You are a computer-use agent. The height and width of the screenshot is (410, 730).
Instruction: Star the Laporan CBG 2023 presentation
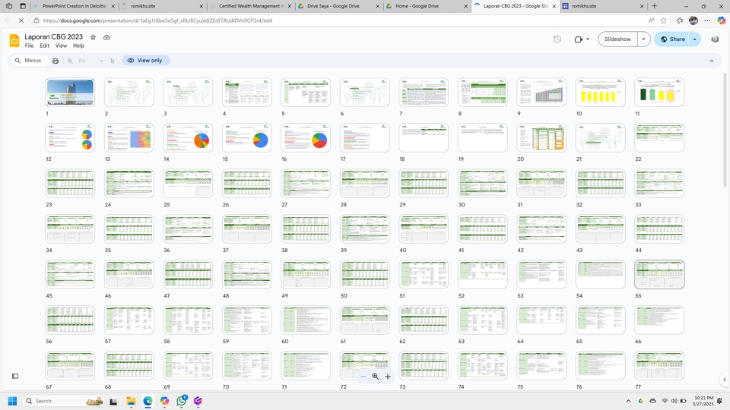[93, 37]
